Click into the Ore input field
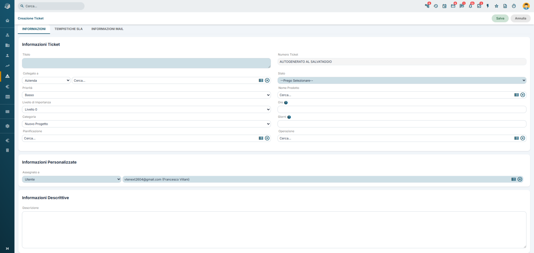Viewport: 534px width, 253px height. pos(402,110)
